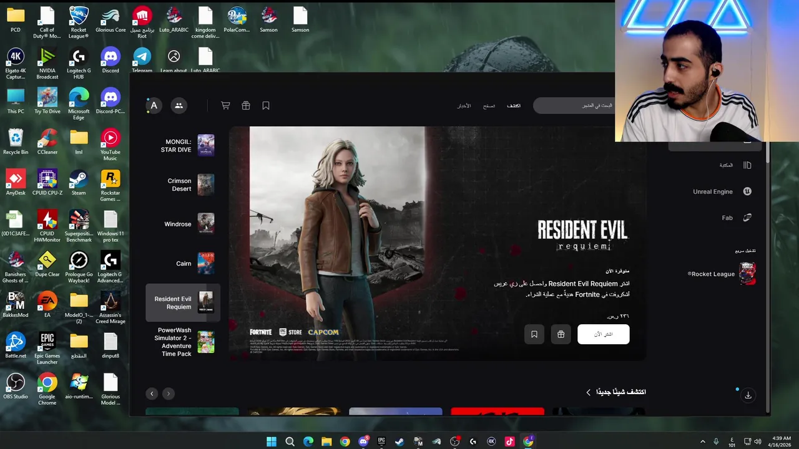Open the Windows Start button on taskbar

tap(272, 442)
